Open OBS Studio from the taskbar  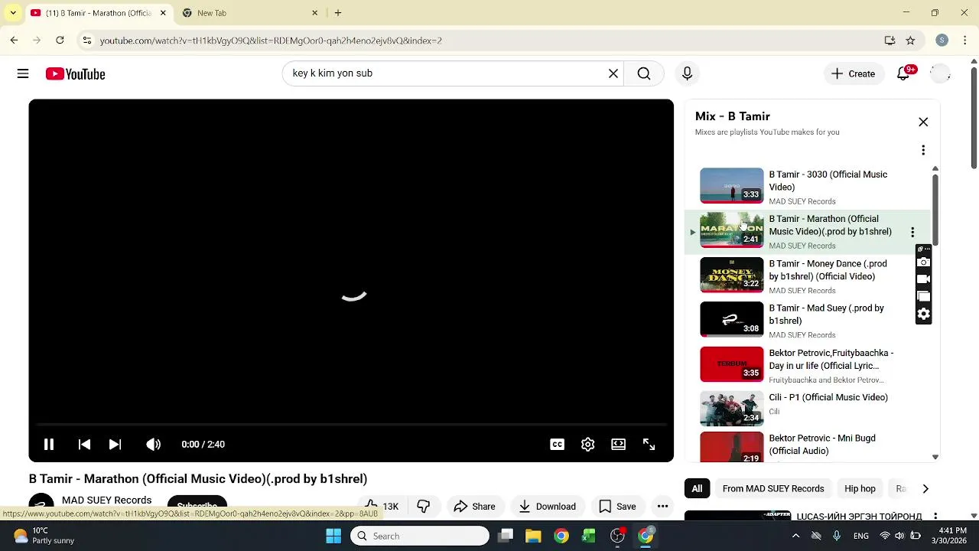click(617, 536)
